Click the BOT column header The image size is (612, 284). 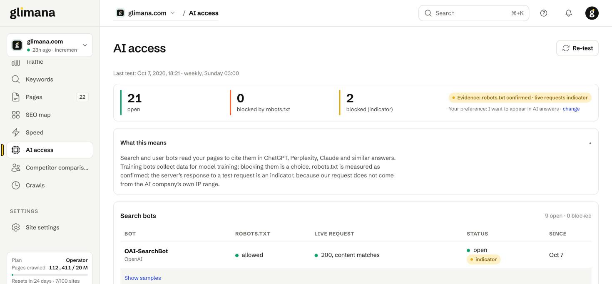[130, 234]
